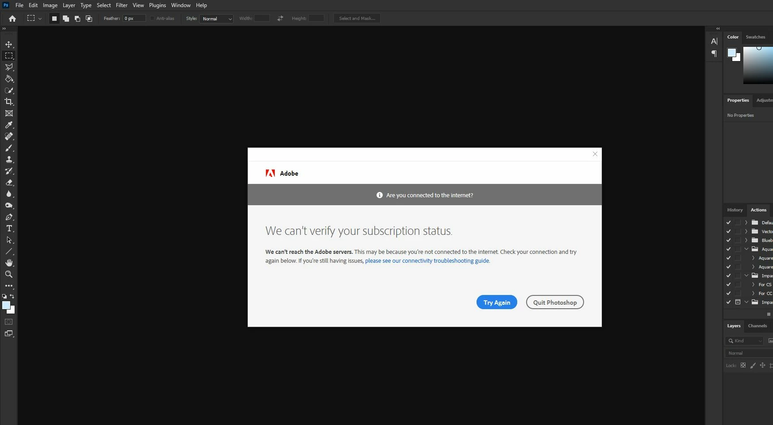This screenshot has width=773, height=425.
Task: Toggle the checkmark for the For CS action
Action: tap(728, 284)
